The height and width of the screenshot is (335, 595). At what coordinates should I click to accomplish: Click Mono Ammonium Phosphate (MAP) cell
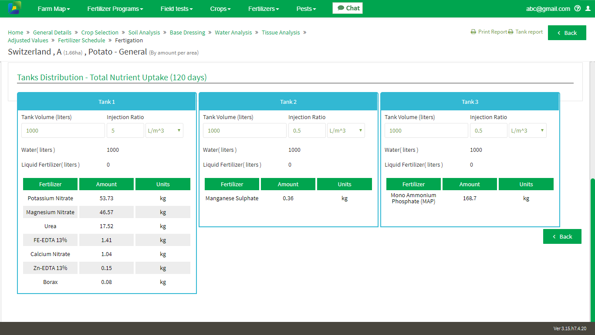click(414, 198)
